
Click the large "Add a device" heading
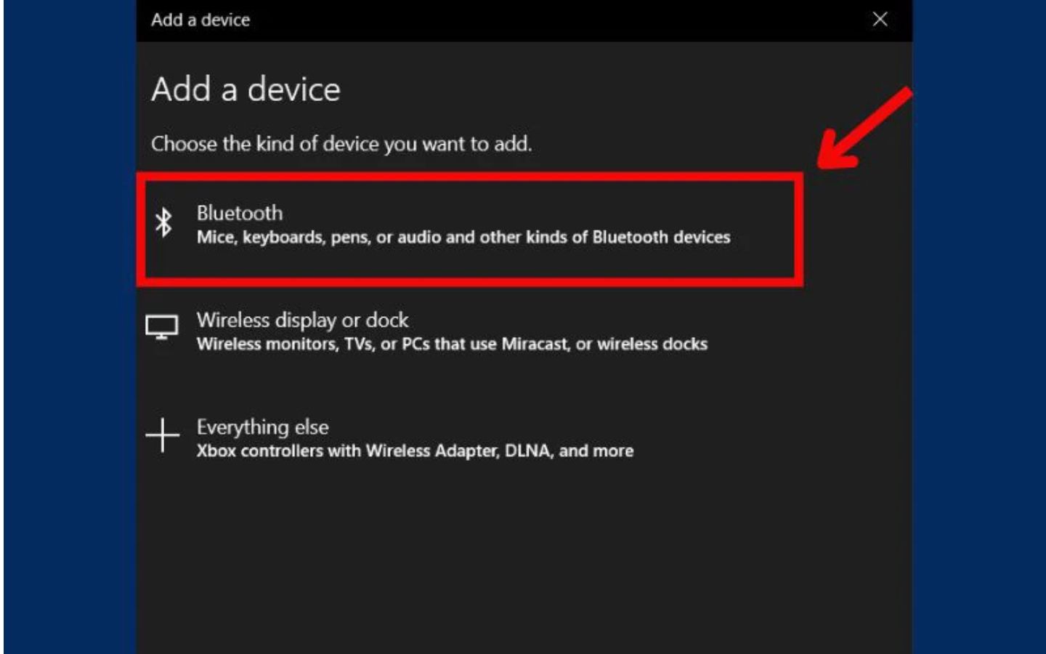[x=246, y=89]
